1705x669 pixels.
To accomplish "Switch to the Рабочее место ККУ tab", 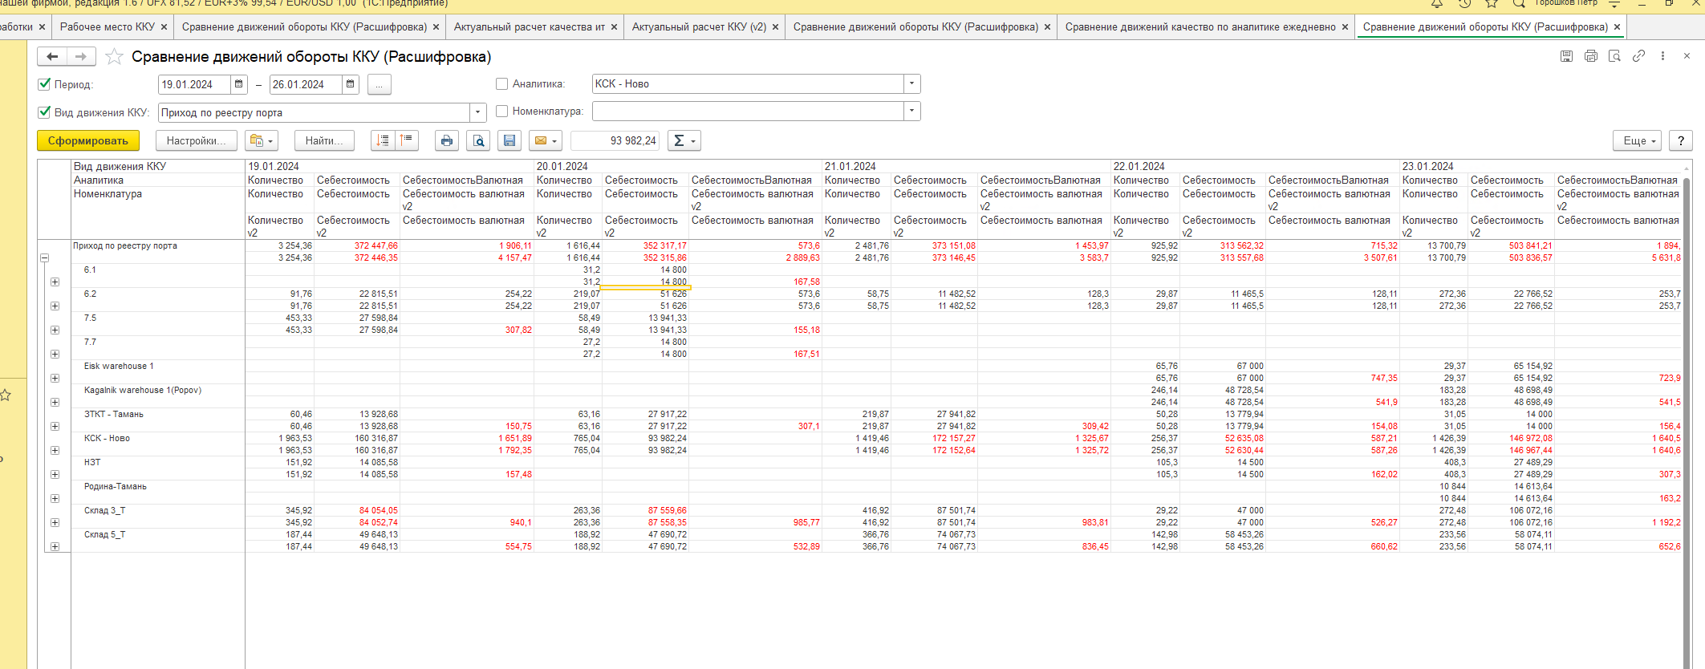I will 108,27.
